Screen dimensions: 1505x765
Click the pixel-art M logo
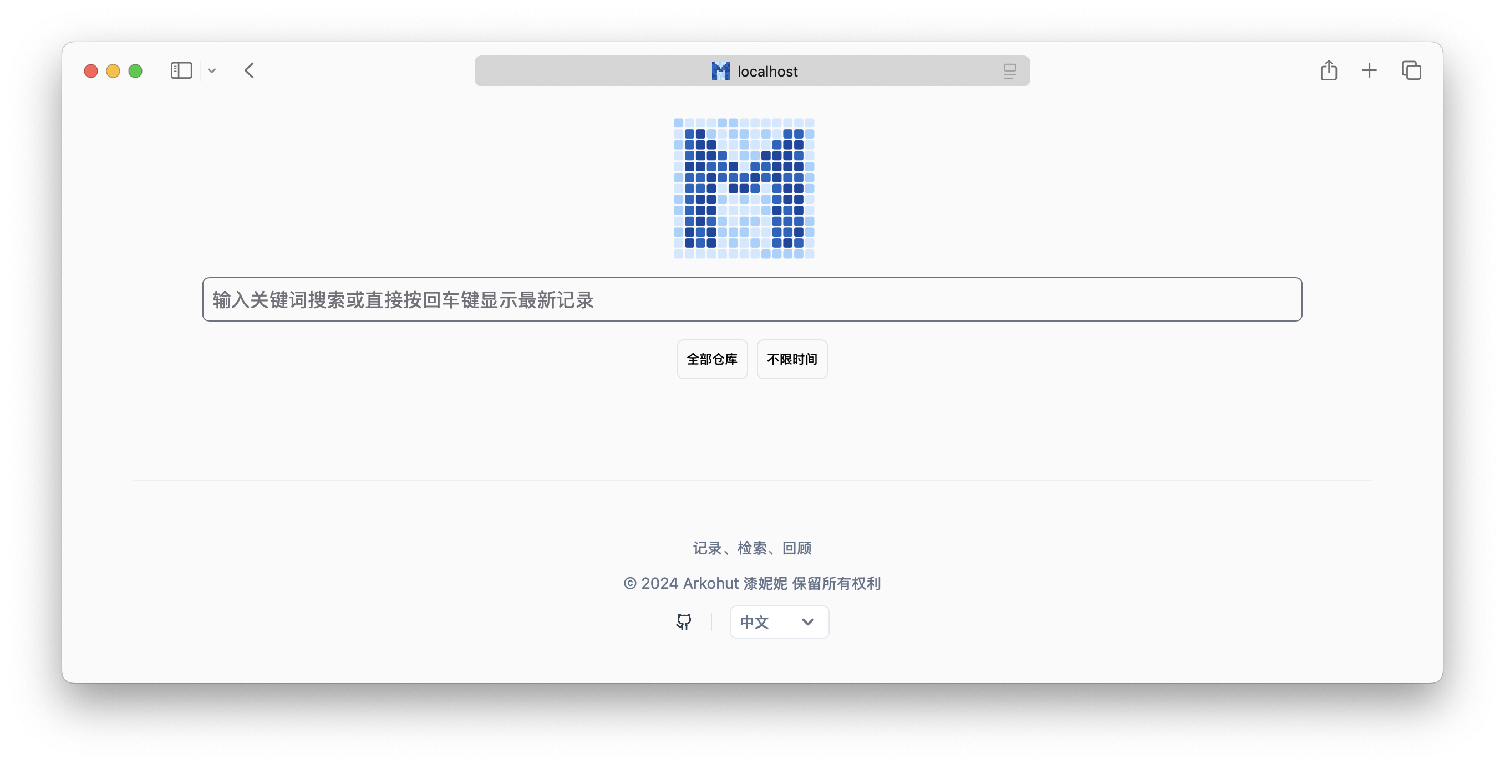(x=744, y=188)
